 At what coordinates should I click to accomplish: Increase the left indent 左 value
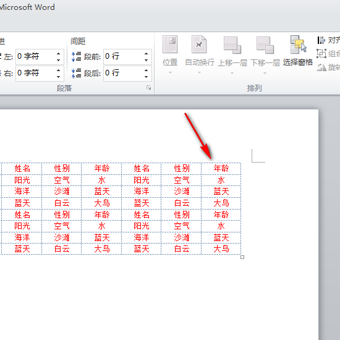pyautogui.click(x=58, y=54)
